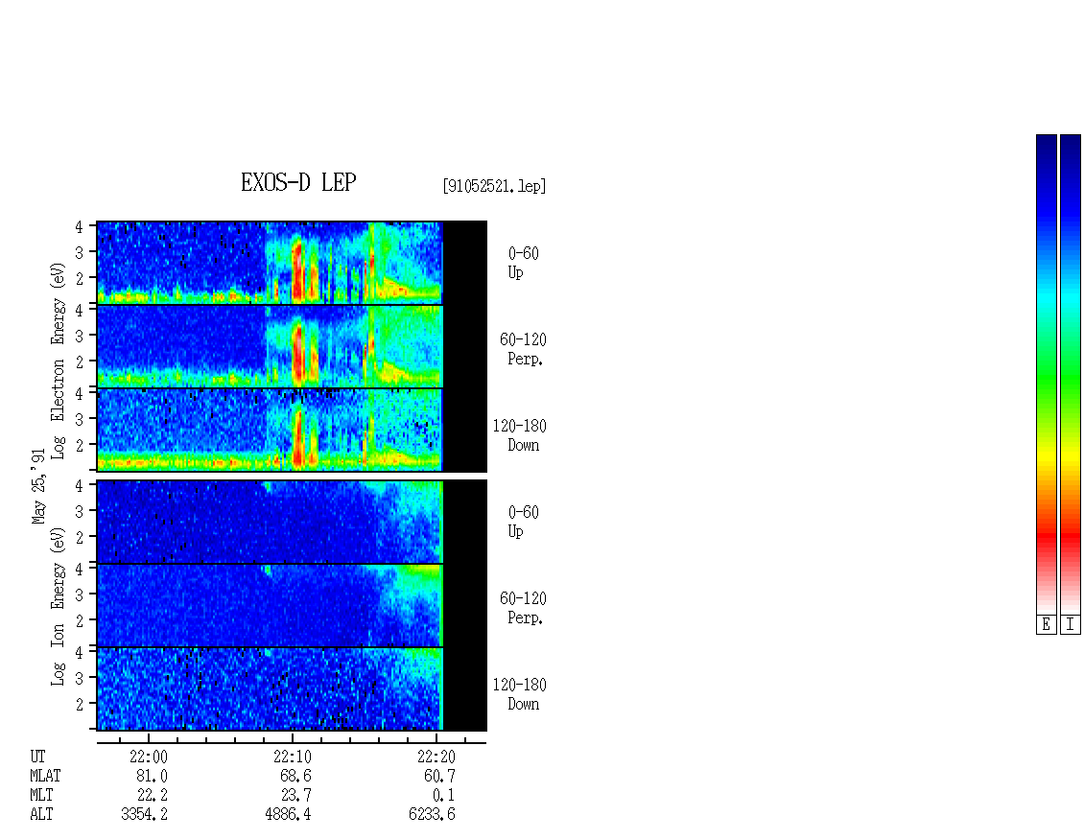The height and width of the screenshot is (839, 1084).
Task: Click the 0-60 Up label beside electron panel
Action: tap(524, 263)
